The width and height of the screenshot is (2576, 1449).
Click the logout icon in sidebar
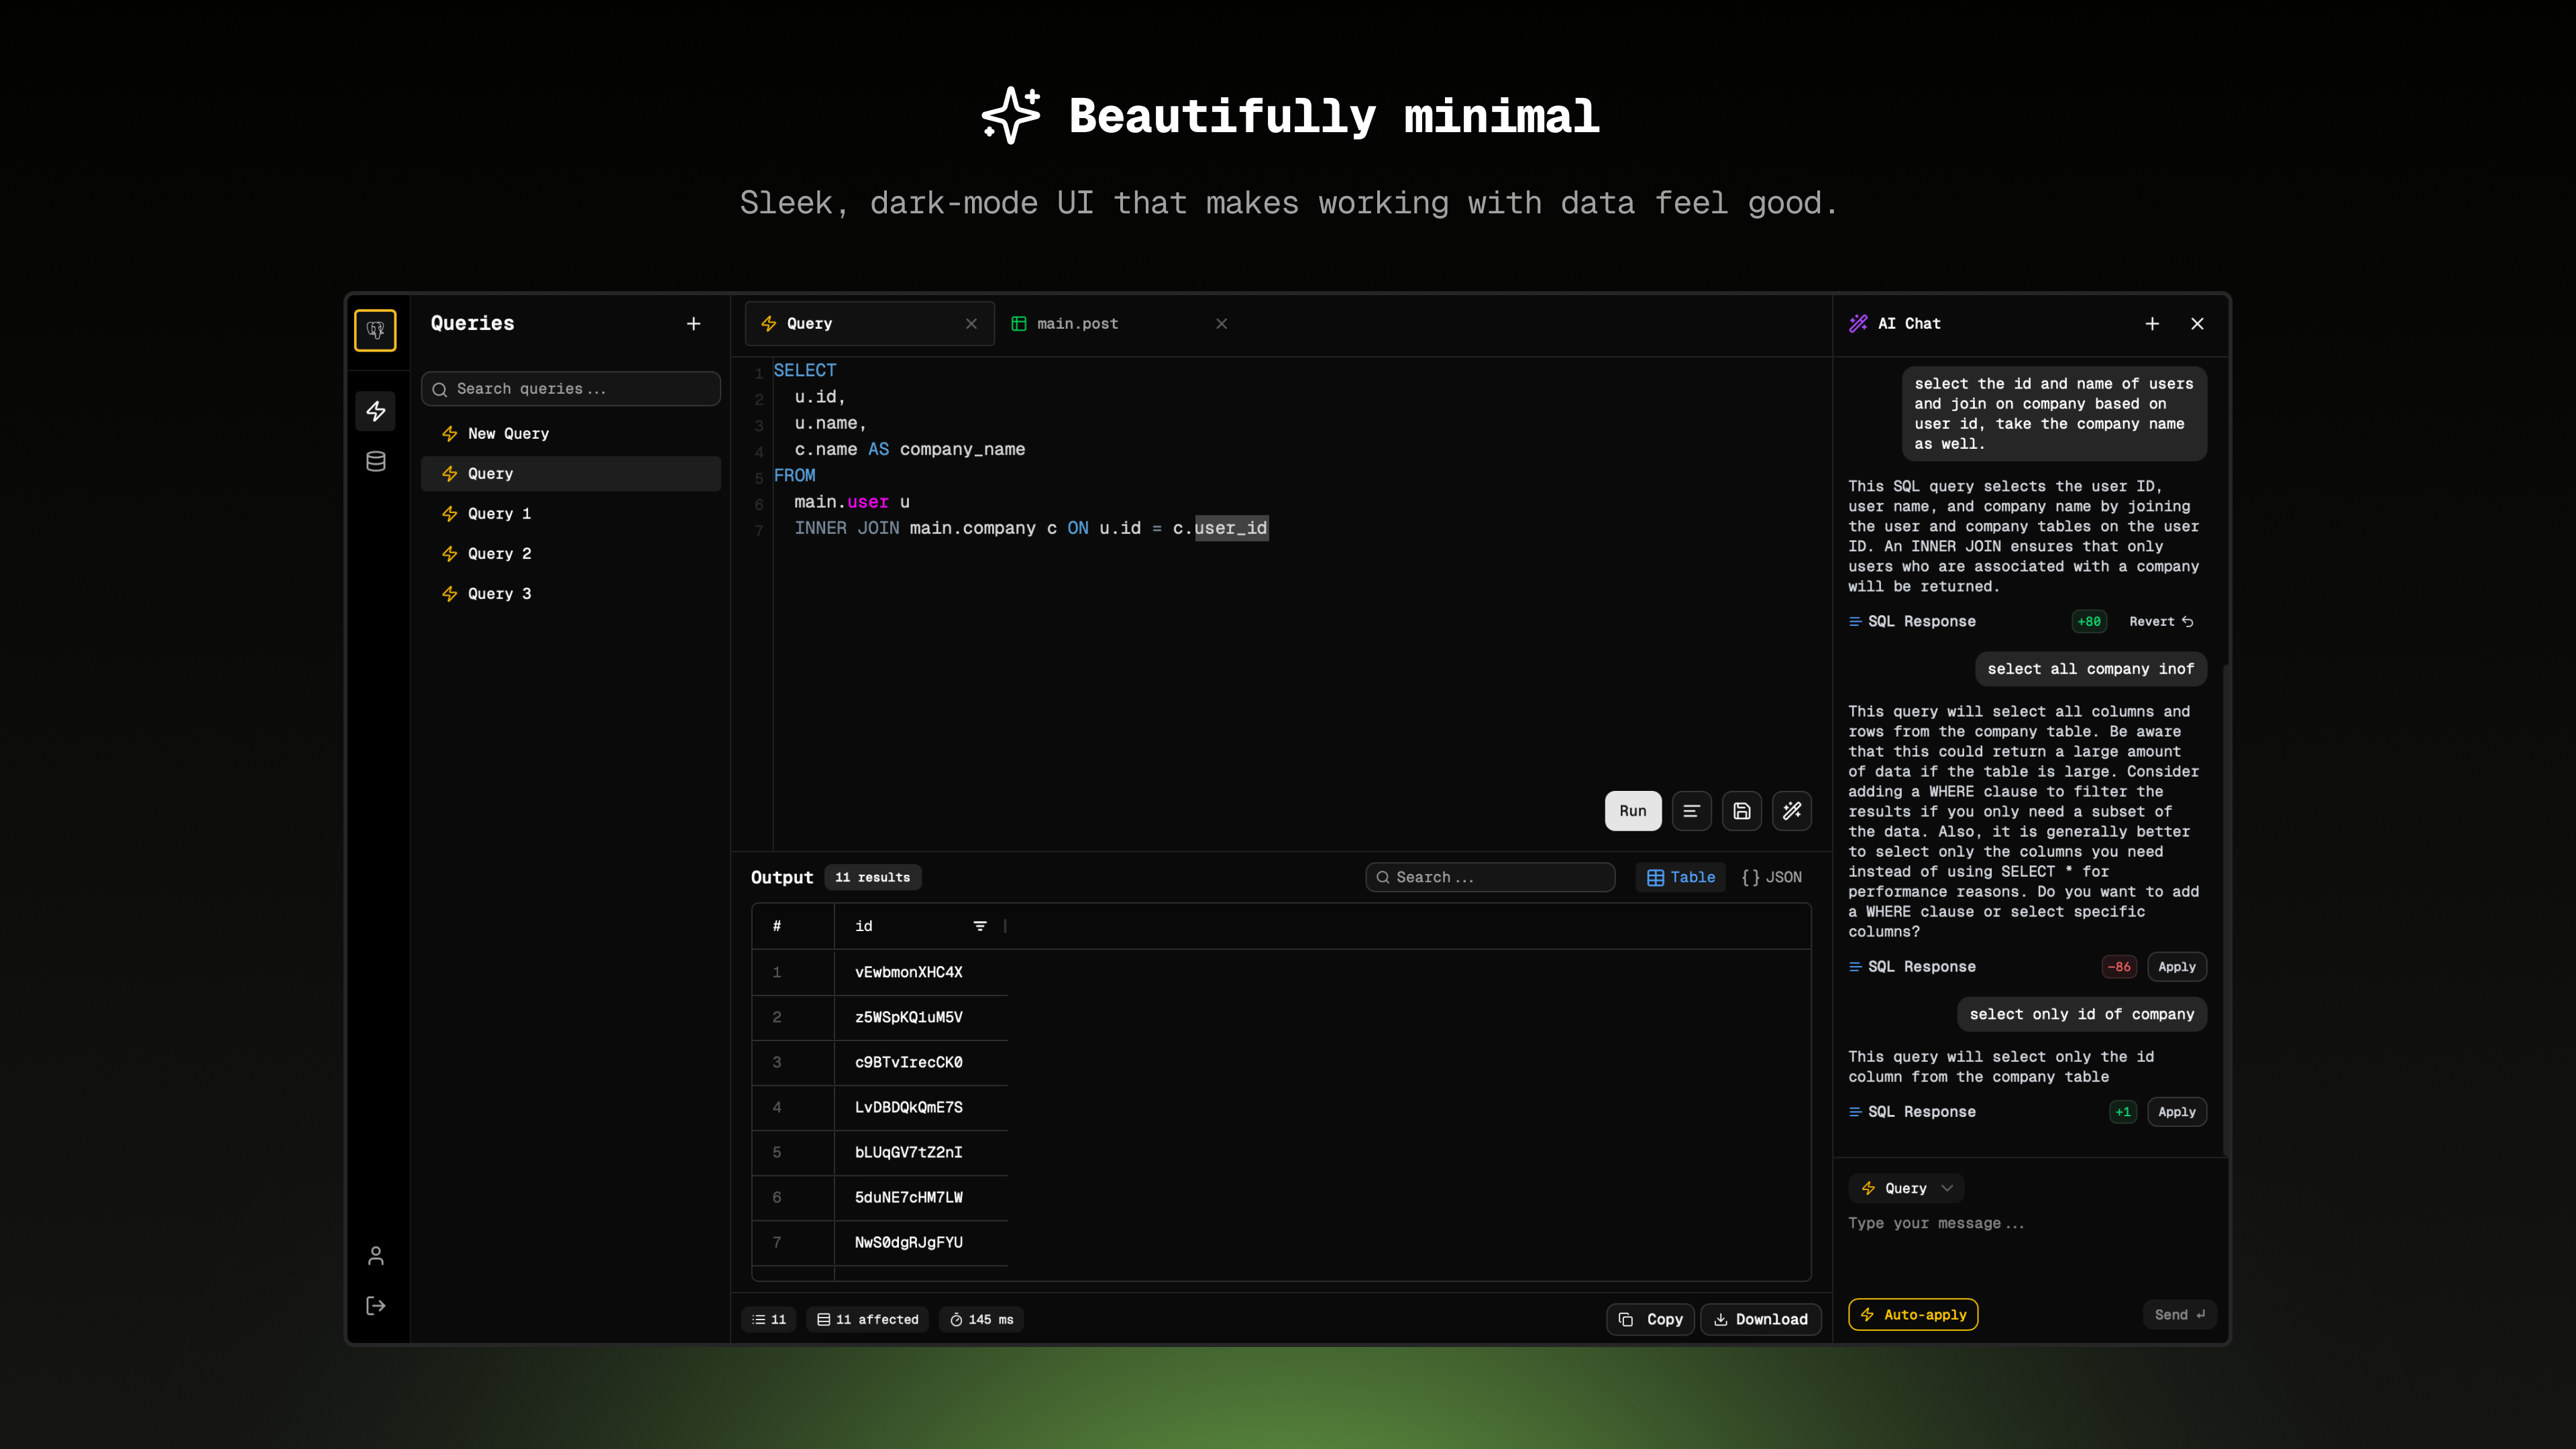point(375,1306)
